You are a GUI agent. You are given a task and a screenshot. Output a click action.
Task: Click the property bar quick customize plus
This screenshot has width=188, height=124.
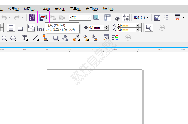(x=162, y=28)
